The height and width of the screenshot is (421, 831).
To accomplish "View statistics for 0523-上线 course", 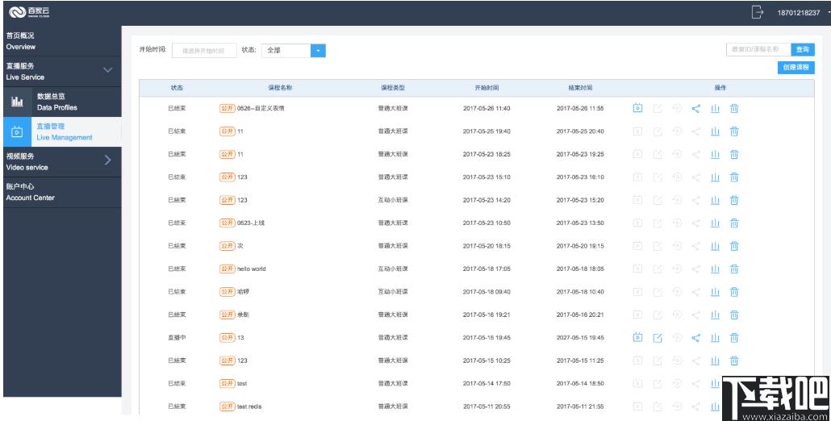I will 715,223.
